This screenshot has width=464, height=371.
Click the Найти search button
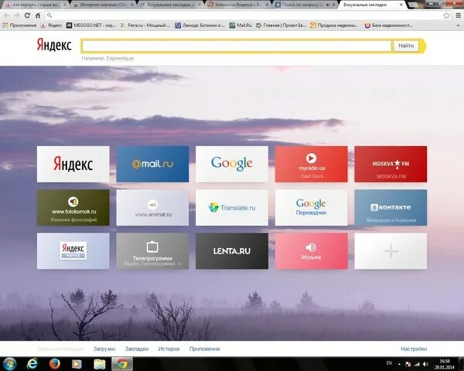(x=406, y=46)
